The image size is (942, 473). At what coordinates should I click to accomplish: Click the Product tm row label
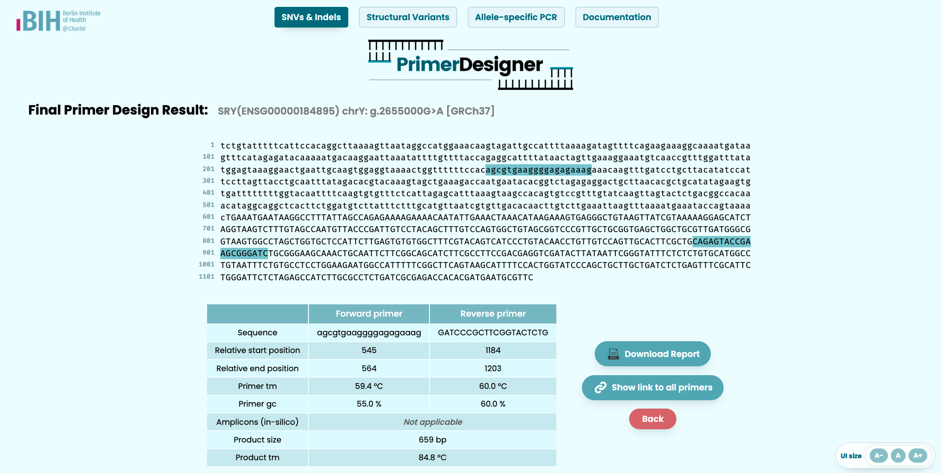257,457
